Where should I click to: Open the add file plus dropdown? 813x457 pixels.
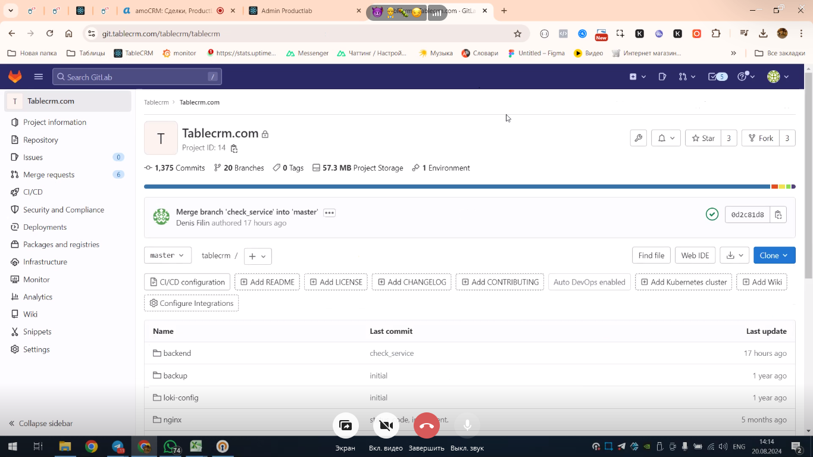[258, 256]
